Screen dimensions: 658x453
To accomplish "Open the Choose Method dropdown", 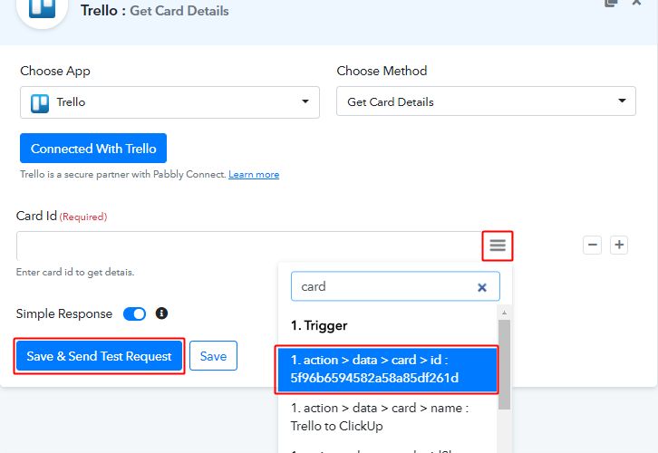I will 486,101.
